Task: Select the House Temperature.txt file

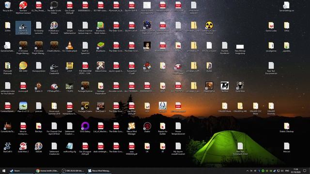Action: click(178, 129)
